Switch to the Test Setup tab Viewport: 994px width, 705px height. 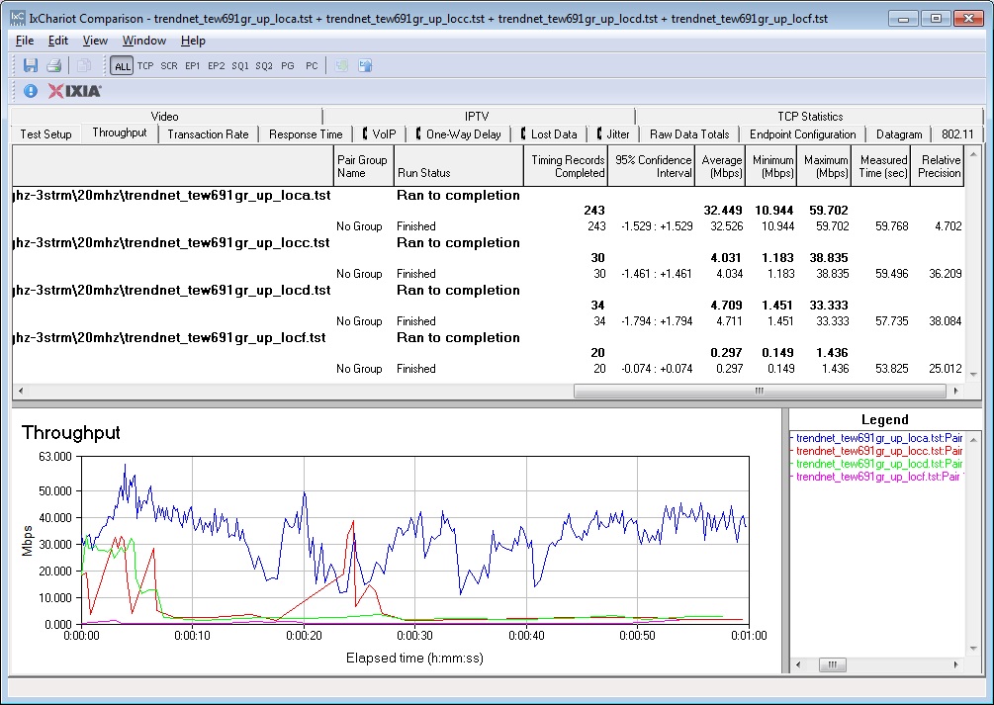45,134
